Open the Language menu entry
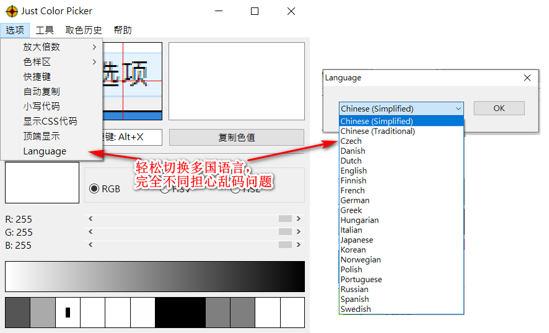 (52, 151)
